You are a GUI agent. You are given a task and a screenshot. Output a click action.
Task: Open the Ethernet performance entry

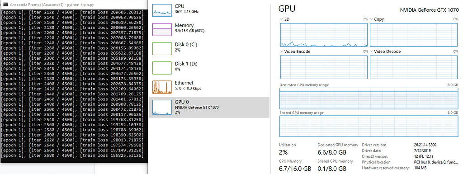[209, 87]
